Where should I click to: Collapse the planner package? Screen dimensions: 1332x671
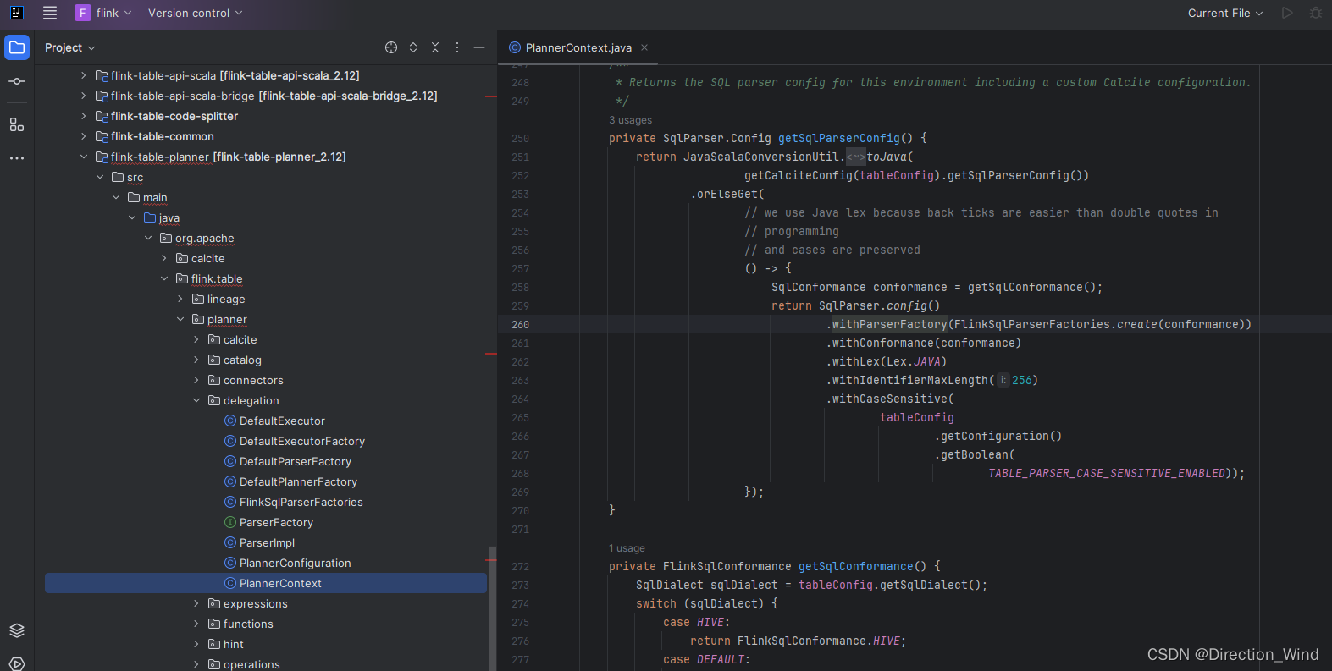point(180,319)
